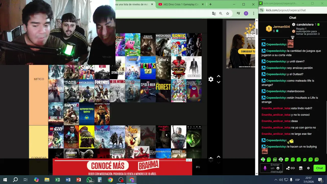The width and height of the screenshot is (327, 184).
Task: Click the Jerman504 top gifter entry
Action: pos(278,29)
